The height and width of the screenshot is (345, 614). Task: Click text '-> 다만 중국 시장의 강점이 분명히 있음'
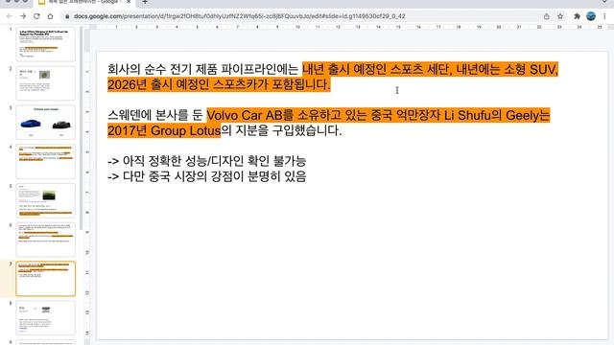207,176
